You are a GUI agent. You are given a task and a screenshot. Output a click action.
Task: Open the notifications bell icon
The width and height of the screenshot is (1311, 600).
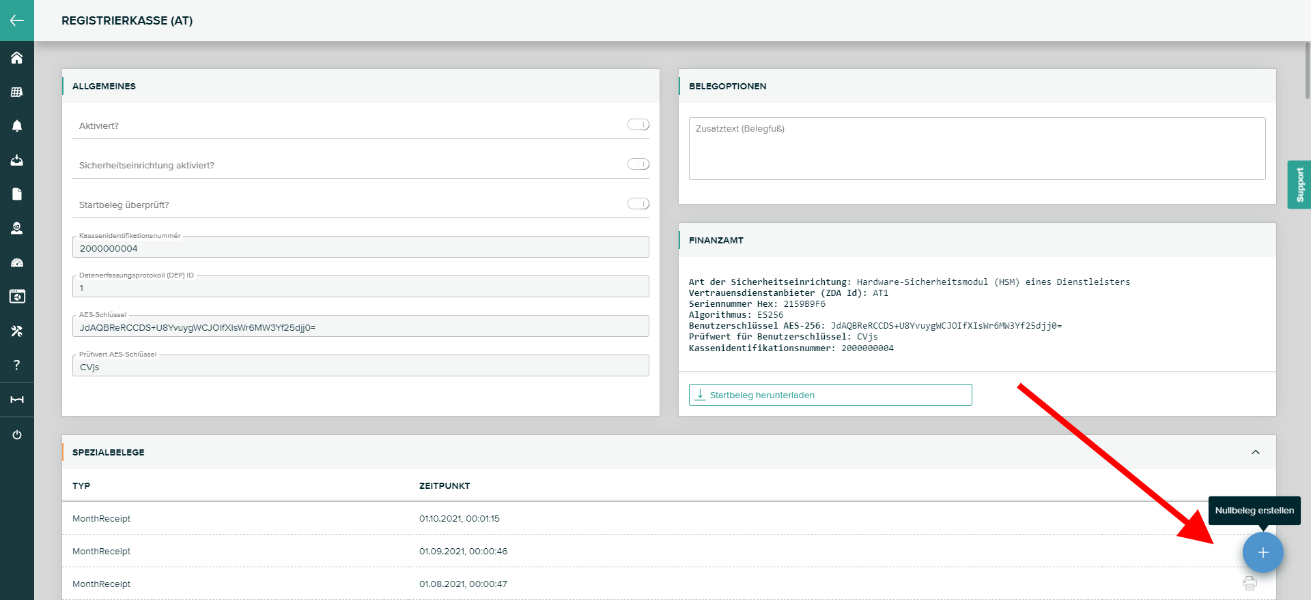tap(17, 126)
